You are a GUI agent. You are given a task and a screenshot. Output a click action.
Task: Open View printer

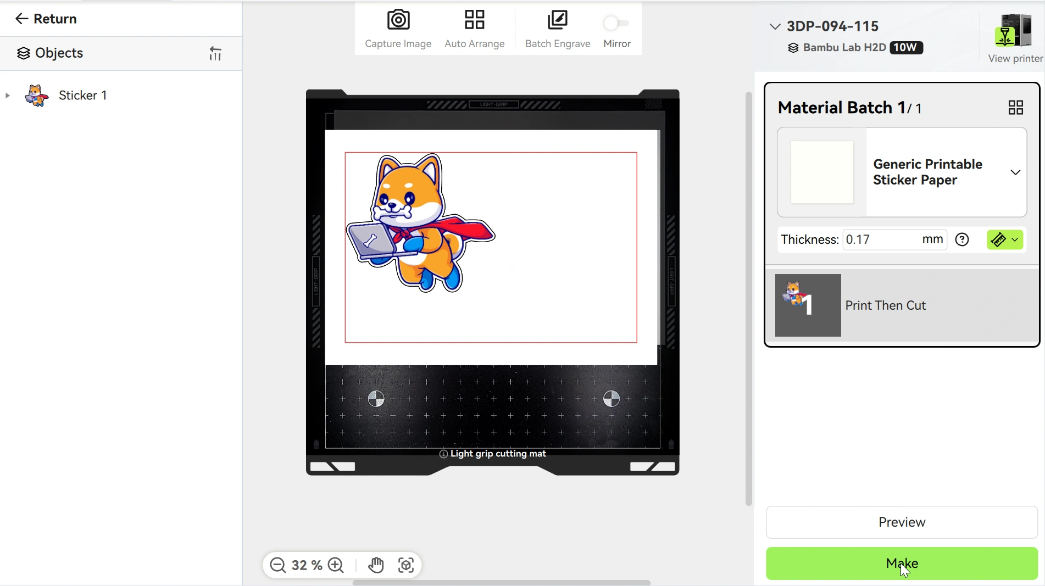coord(1015,38)
